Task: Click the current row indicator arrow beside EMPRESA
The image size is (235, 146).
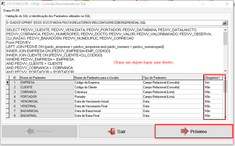Action: click(x=7, y=82)
